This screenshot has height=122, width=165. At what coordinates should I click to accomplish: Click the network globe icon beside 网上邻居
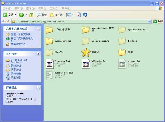[8, 78]
